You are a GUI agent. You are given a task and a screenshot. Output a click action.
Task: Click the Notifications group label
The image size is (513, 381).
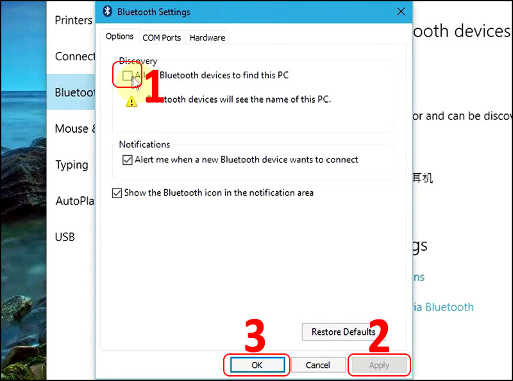(x=144, y=144)
